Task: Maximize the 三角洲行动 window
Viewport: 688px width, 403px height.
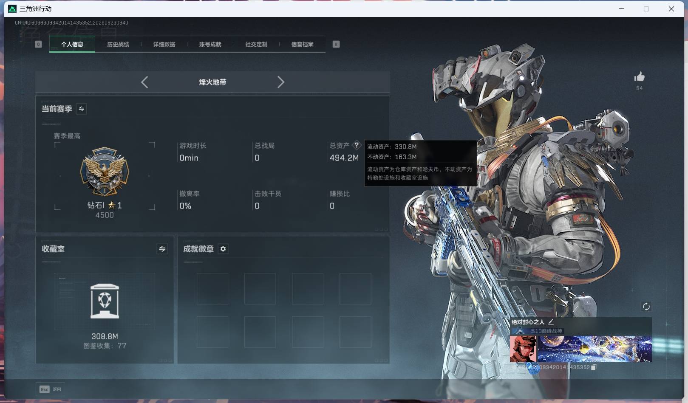Action: [x=646, y=8]
